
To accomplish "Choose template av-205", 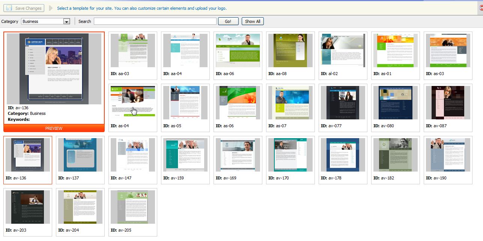I will (x=132, y=207).
